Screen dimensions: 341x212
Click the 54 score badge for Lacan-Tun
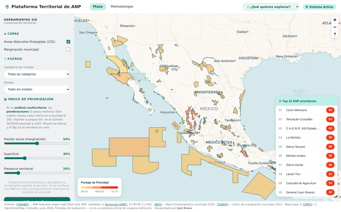pos(330,174)
